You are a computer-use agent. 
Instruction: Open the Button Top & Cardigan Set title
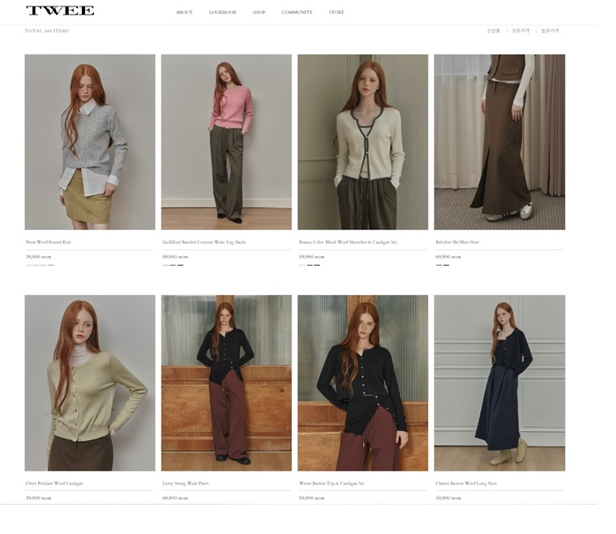pos(332,483)
